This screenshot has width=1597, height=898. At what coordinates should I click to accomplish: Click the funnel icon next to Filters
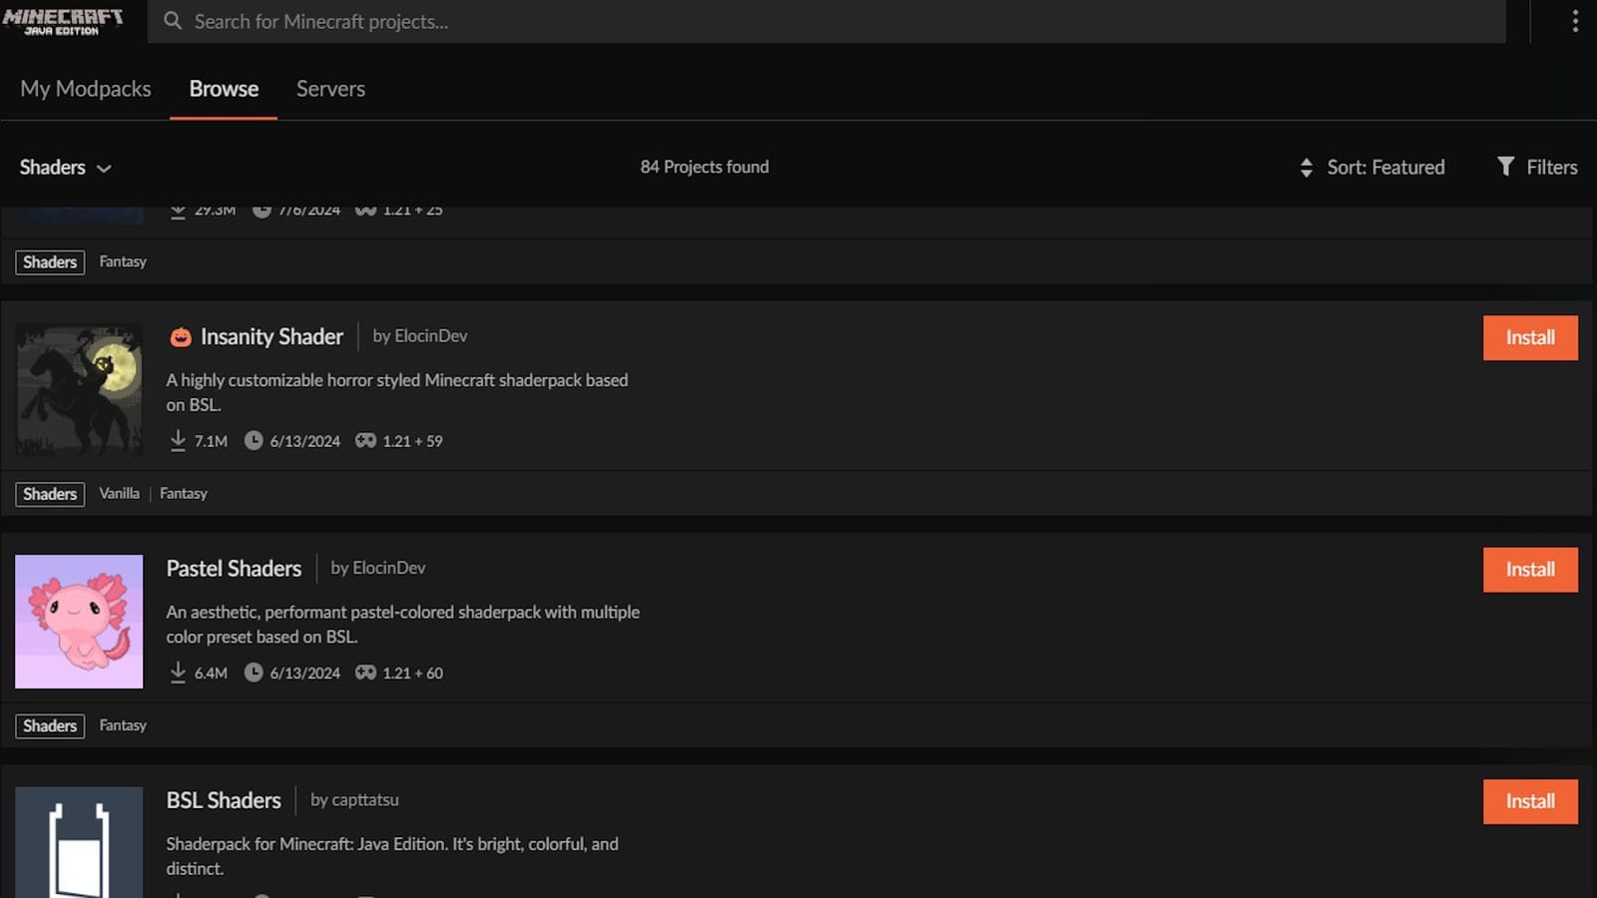click(x=1504, y=167)
